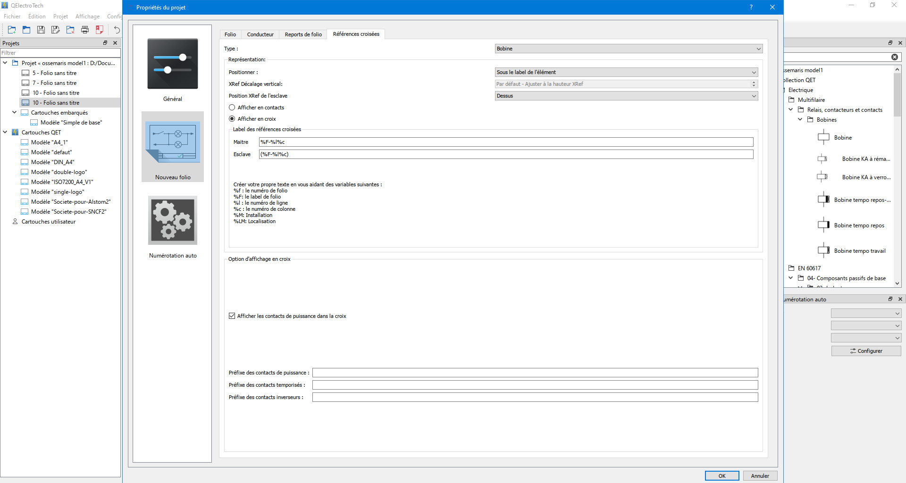The height and width of the screenshot is (483, 906).
Task: Collapse the 04- Composants passifs de base folder
Action: [791, 278]
